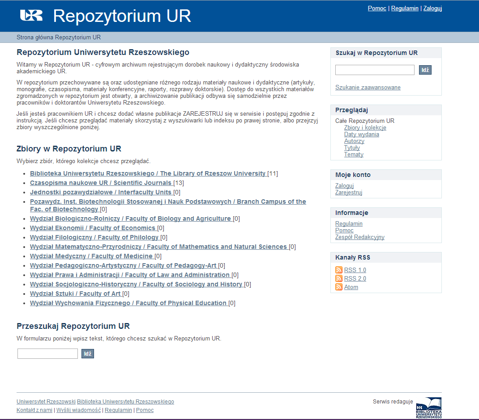Click the RSS 1.0 feed icon
479x420 pixels.
pos(339,270)
